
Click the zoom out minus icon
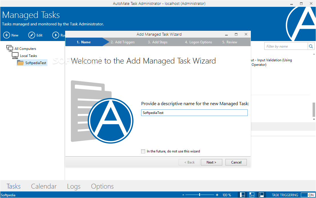pyautogui.click(x=183, y=195)
